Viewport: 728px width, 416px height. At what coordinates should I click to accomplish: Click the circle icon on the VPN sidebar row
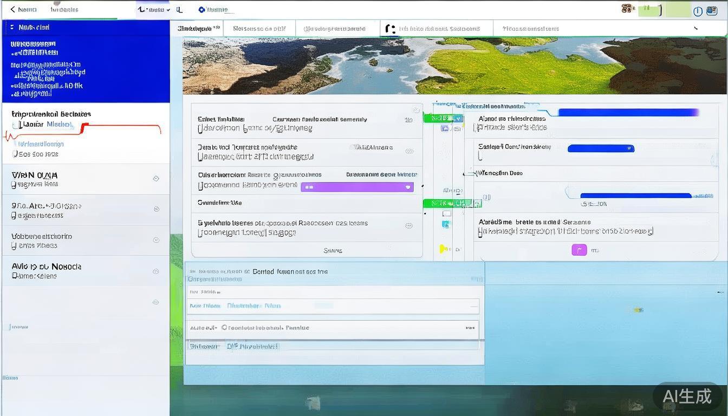tap(156, 178)
